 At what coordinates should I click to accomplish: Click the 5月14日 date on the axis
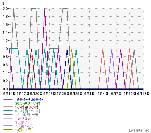point(10,94)
